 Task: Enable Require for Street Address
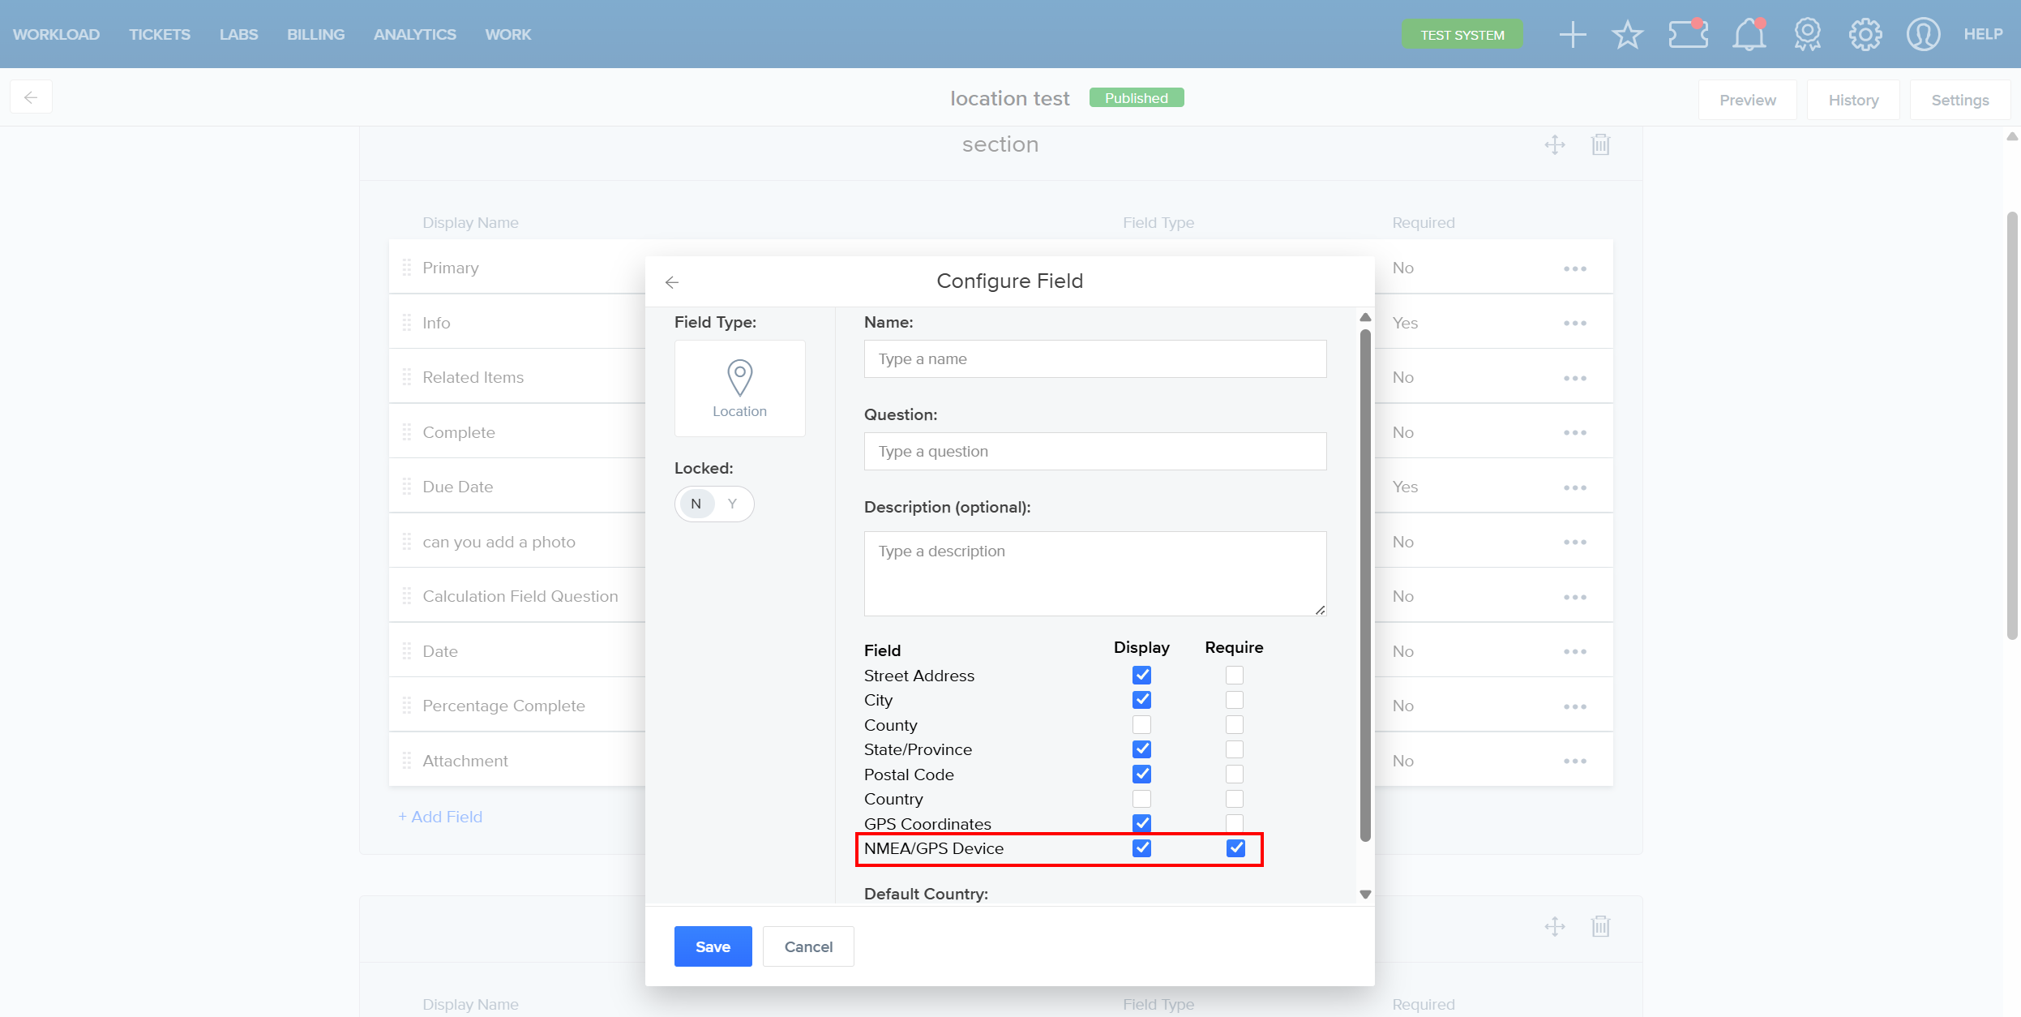(x=1234, y=675)
